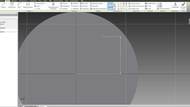Switch to Деталь document tab

coord(43,106)
